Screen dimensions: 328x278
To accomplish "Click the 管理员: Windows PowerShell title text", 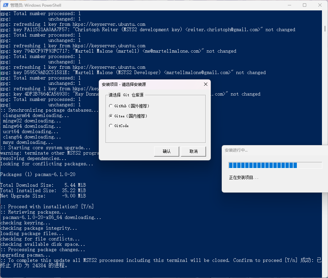I will 36,5.
